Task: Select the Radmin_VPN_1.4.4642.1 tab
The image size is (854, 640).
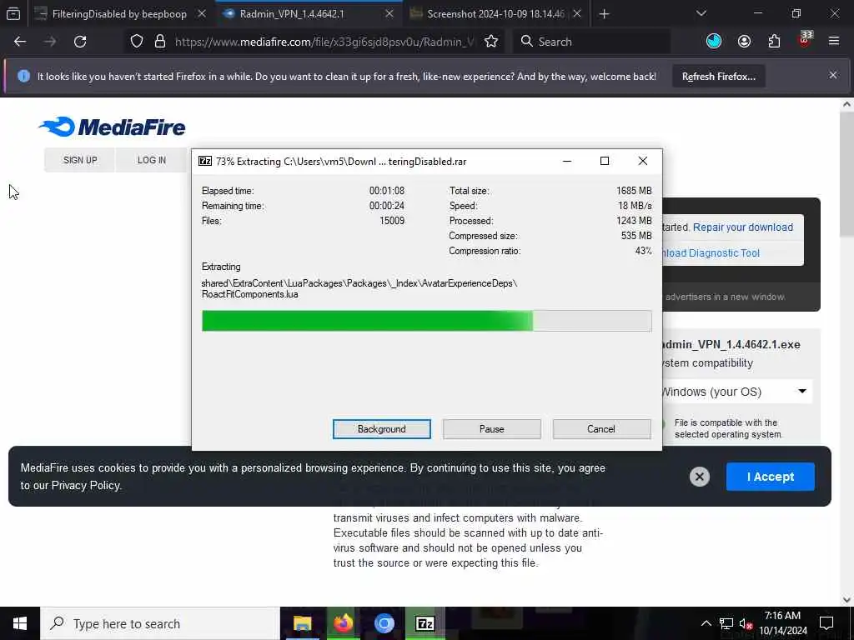Action: (292, 13)
